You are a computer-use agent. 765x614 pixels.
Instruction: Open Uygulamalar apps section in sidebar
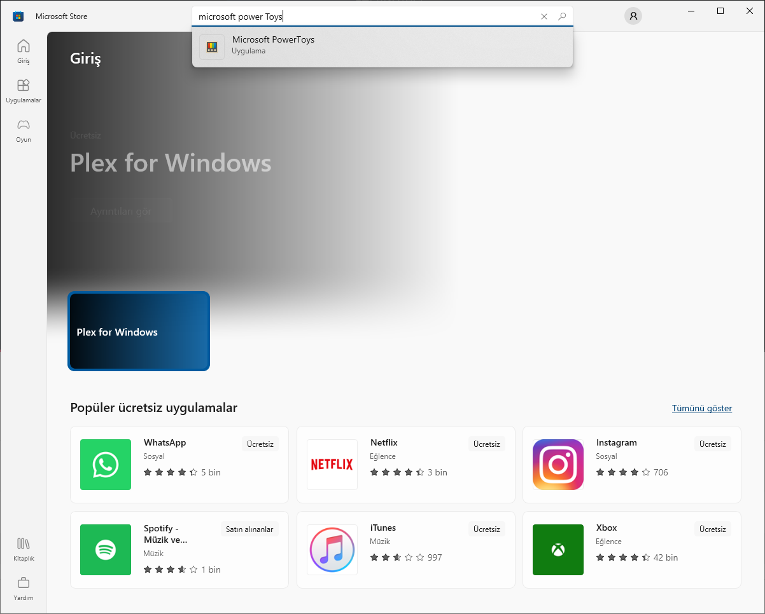click(24, 91)
